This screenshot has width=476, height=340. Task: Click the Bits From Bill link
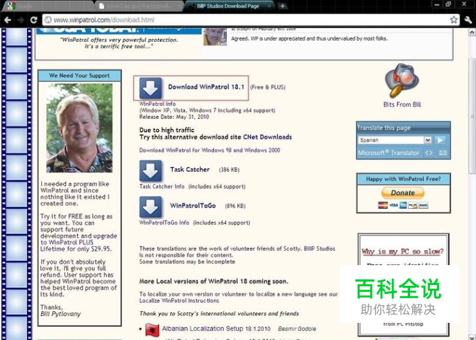tap(402, 104)
